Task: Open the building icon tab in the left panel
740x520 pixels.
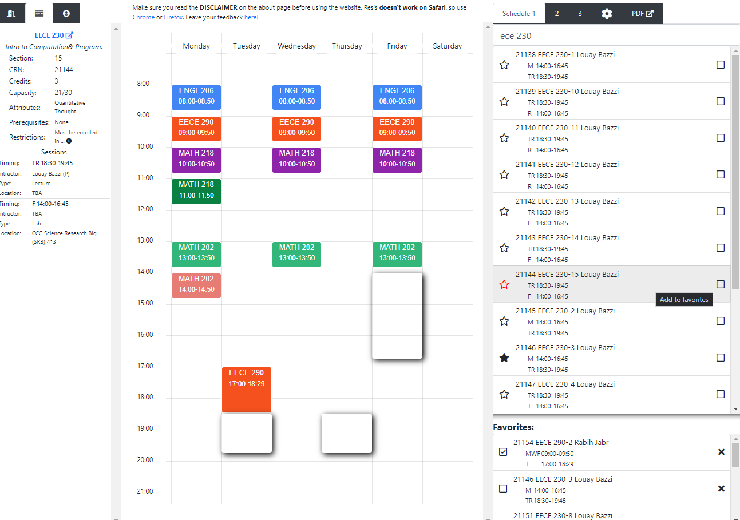Action: [x=11, y=13]
